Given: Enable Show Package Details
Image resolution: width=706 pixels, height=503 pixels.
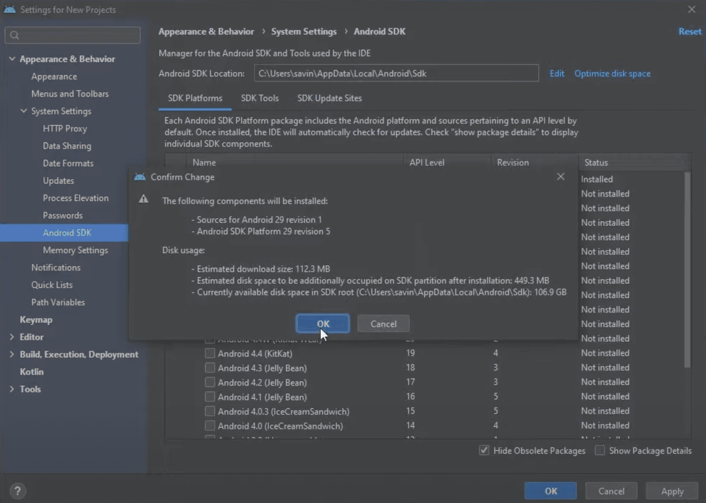Looking at the screenshot, I should click(x=600, y=450).
